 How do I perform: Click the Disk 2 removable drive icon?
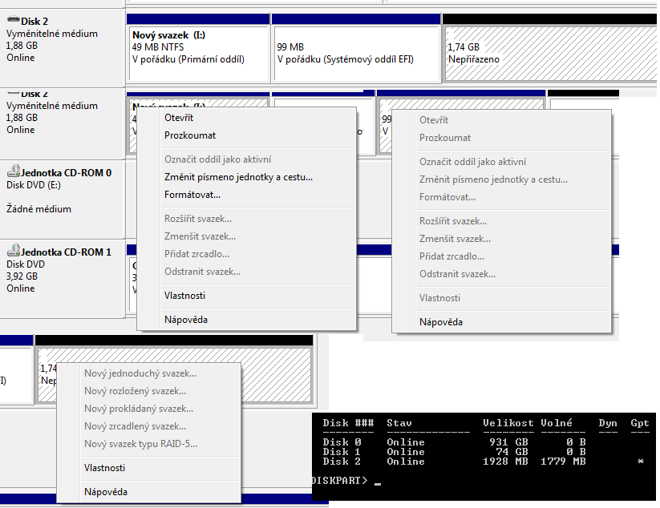(12, 22)
